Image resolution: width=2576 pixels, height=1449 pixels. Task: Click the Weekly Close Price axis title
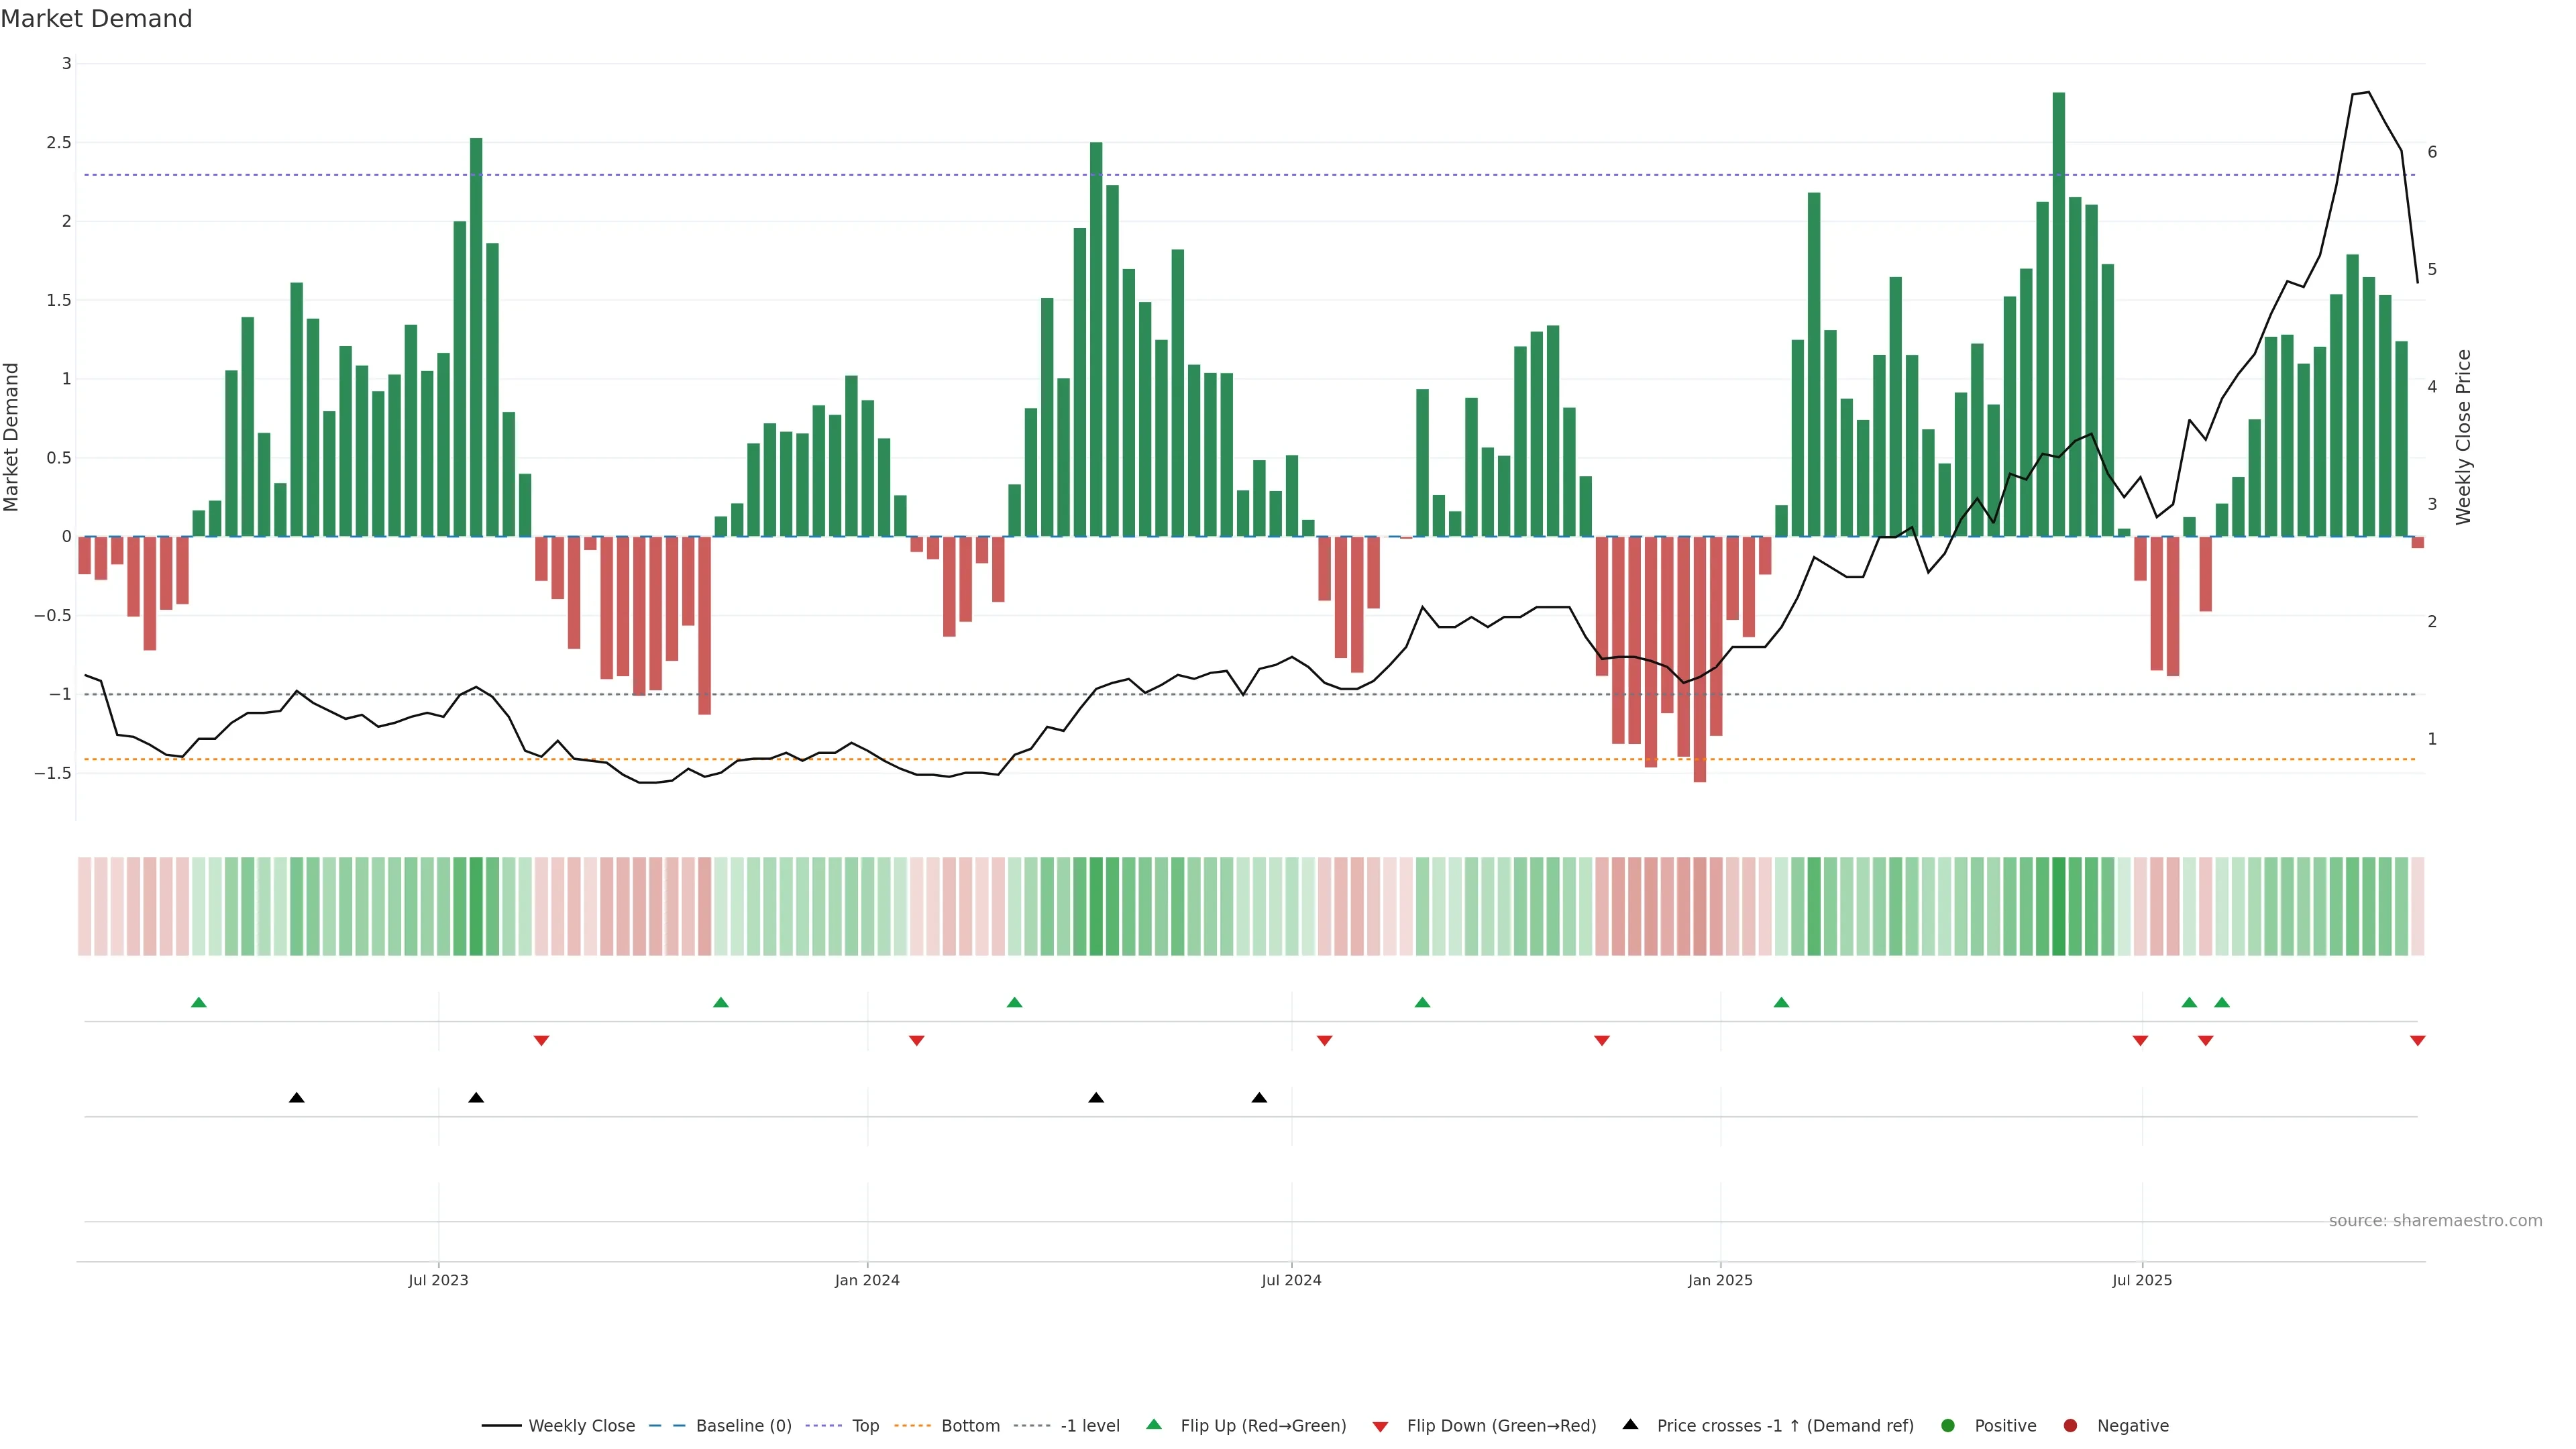[2463, 437]
